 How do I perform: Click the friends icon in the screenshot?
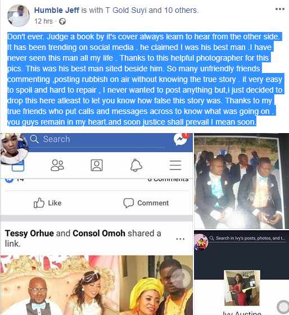click(x=57, y=165)
